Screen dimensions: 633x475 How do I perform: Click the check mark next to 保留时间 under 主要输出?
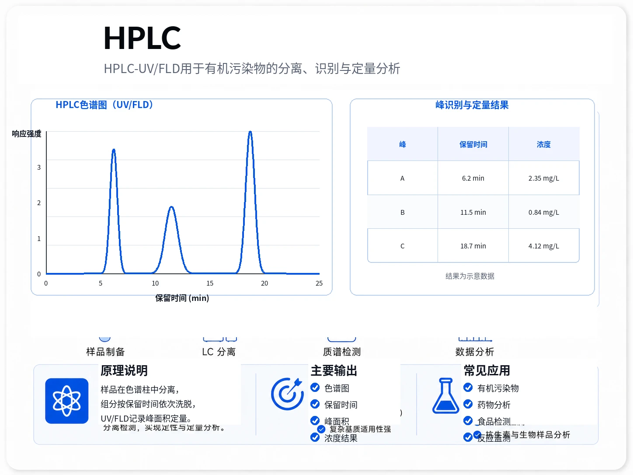(x=315, y=404)
